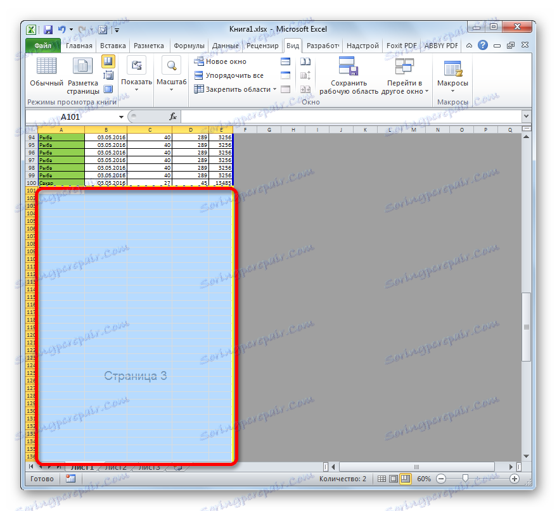The image size is (557, 511).
Task: Open custom views icon
Action: (x=108, y=75)
